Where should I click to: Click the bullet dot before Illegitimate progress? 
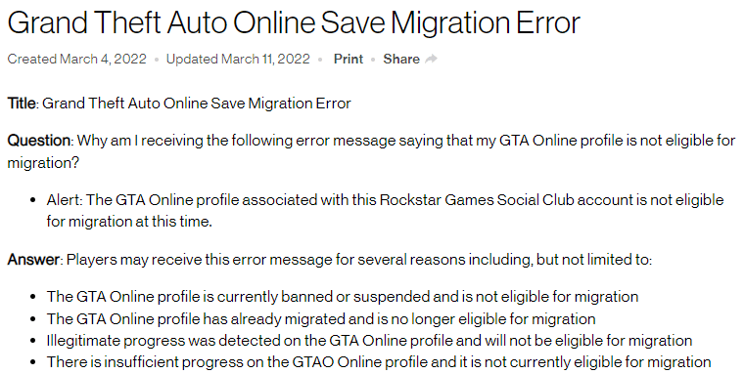pyautogui.click(x=32, y=341)
